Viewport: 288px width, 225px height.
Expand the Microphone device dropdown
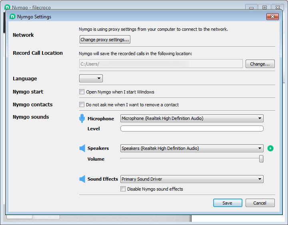(x=192, y=118)
